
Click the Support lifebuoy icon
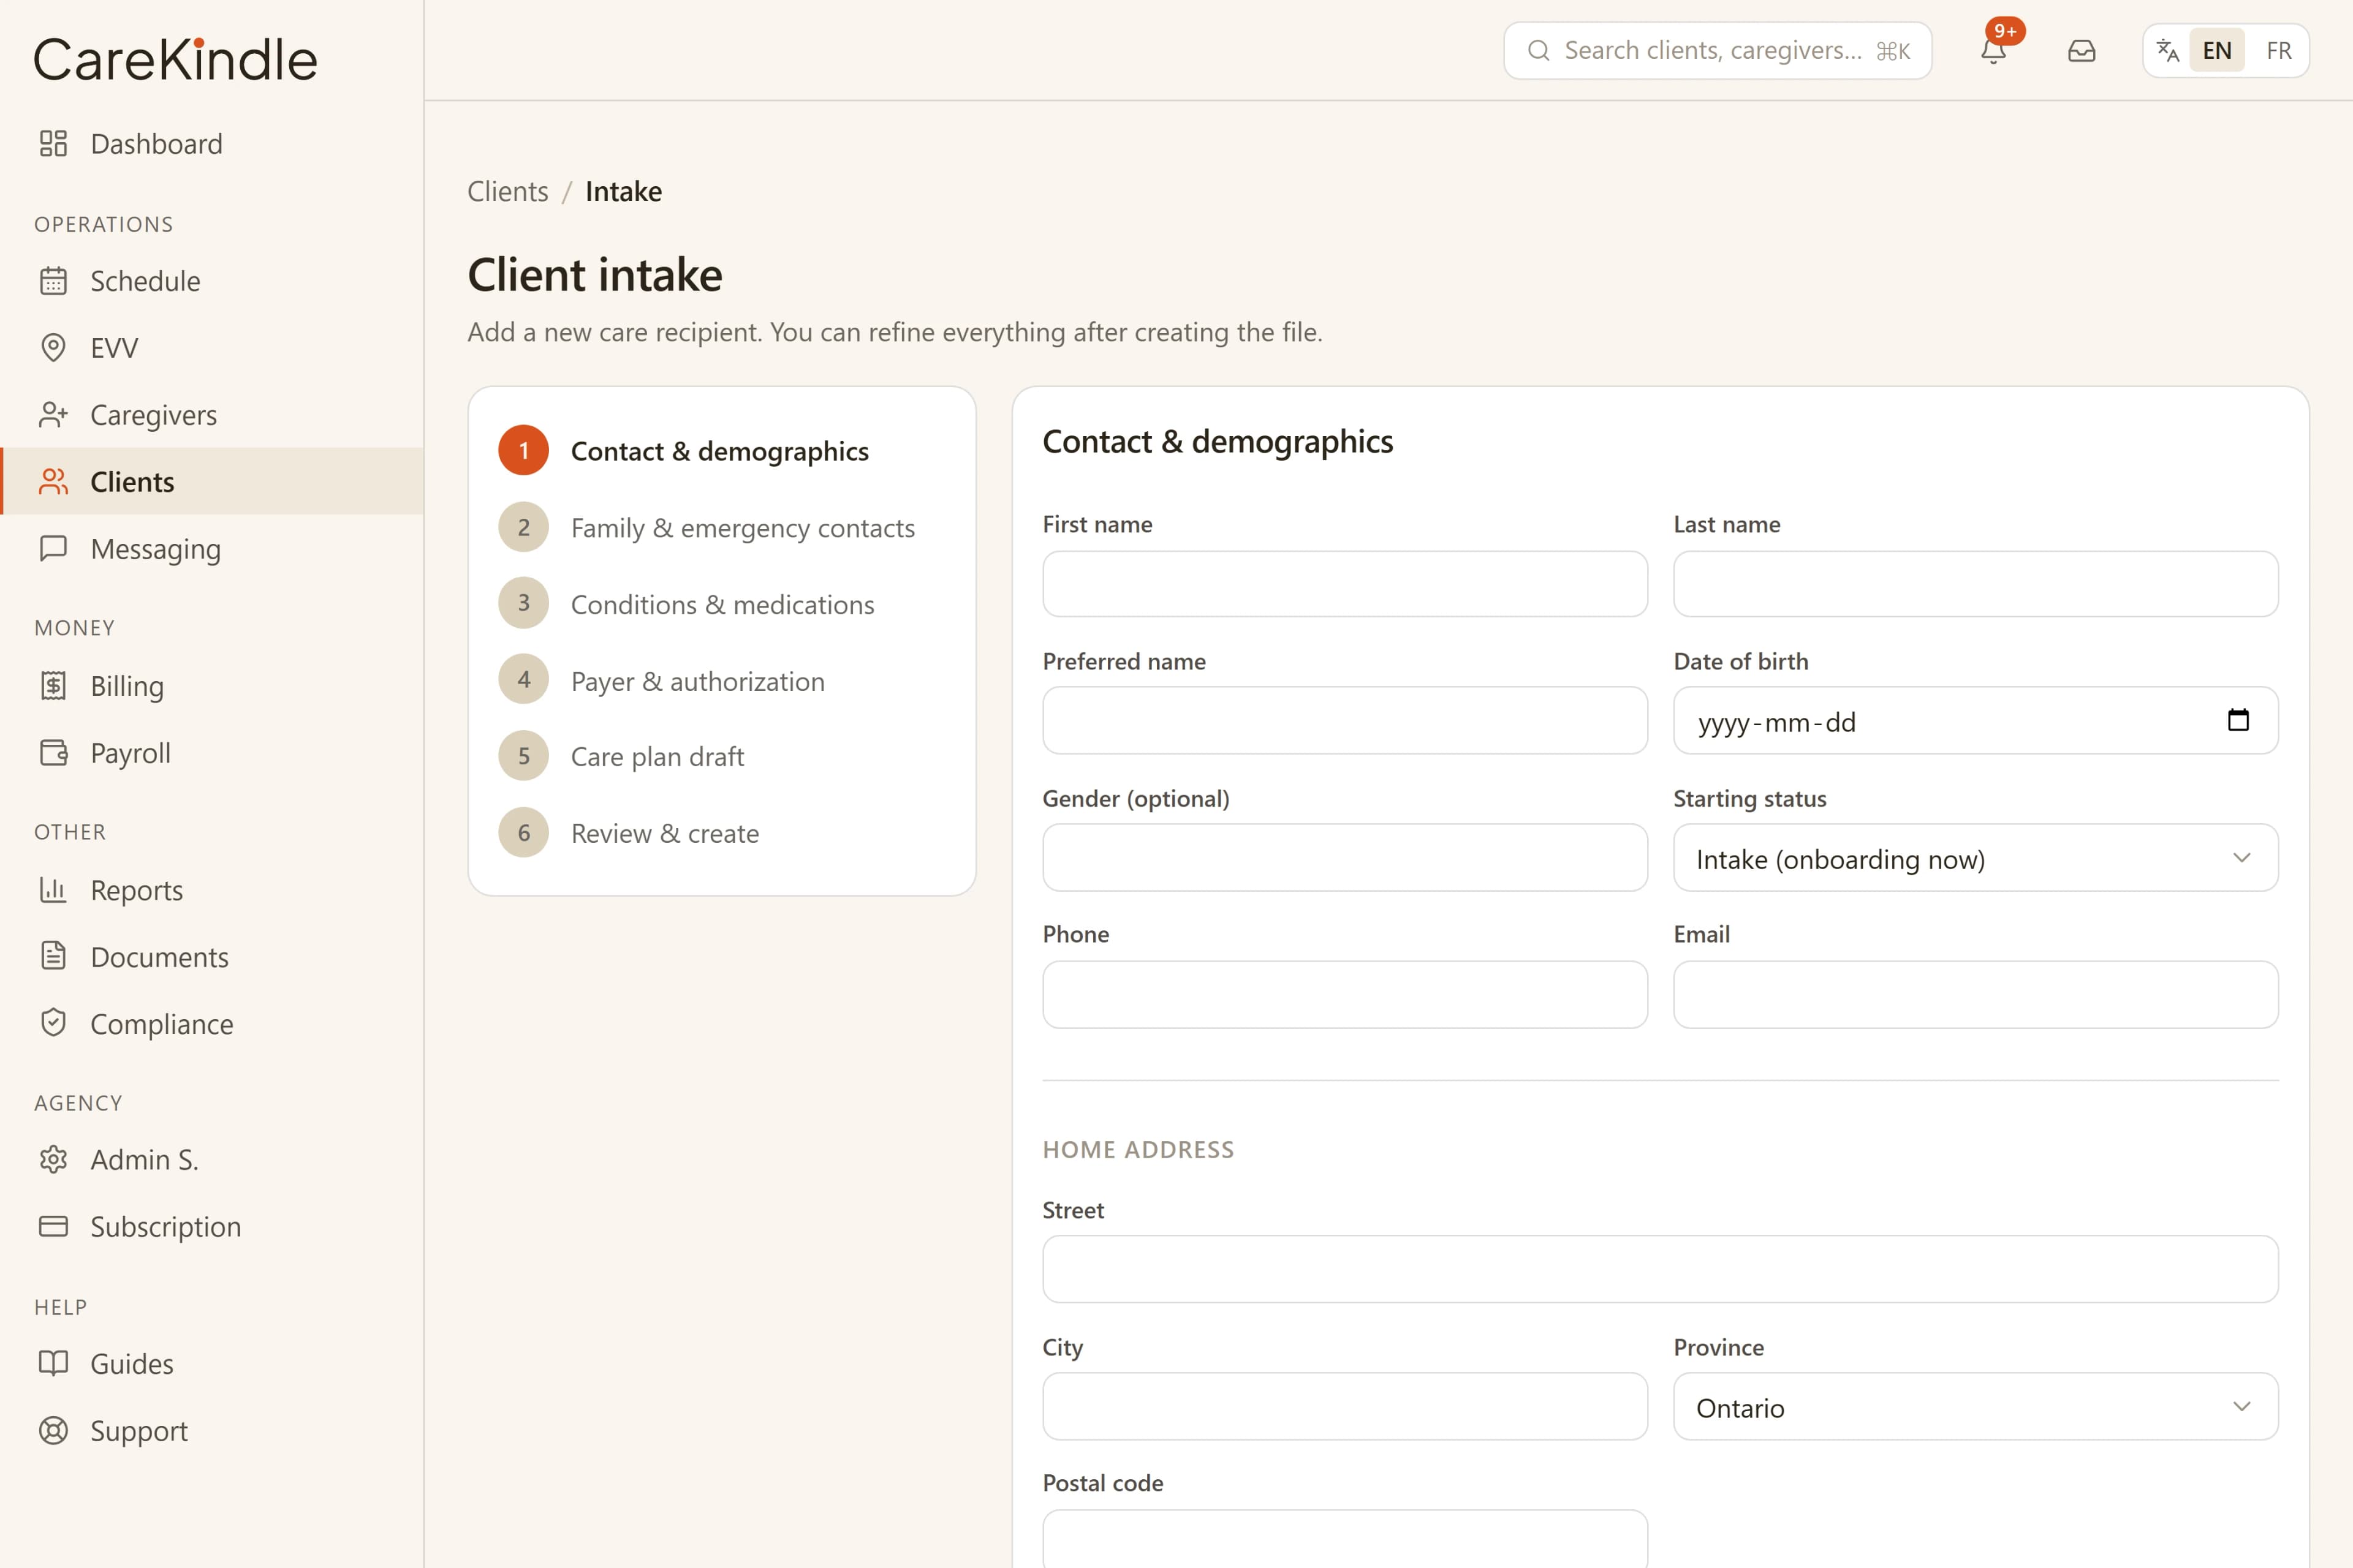click(x=53, y=1431)
